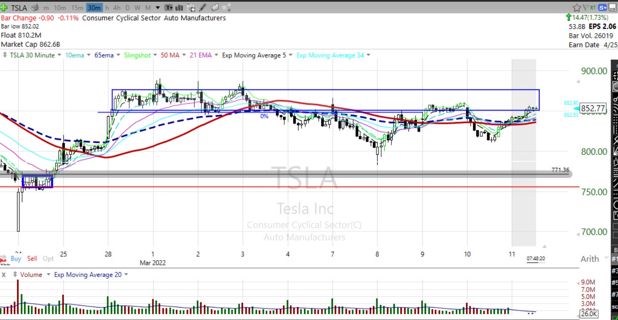Screen dimensions: 618x320
Task: Open the timeframe dropdown arrow
Action: coord(158,8)
